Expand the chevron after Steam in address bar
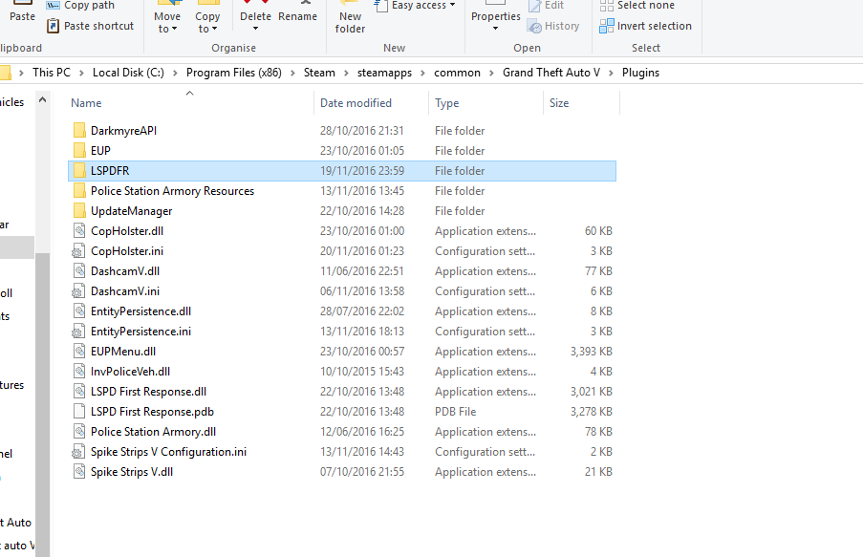The image size is (863, 557). tap(346, 73)
